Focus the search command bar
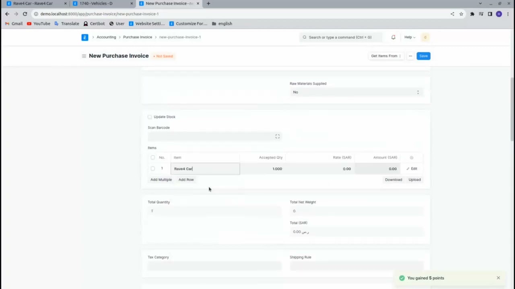This screenshot has width=515, height=289. click(x=340, y=37)
